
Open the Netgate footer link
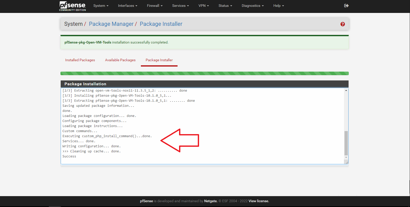211,201
